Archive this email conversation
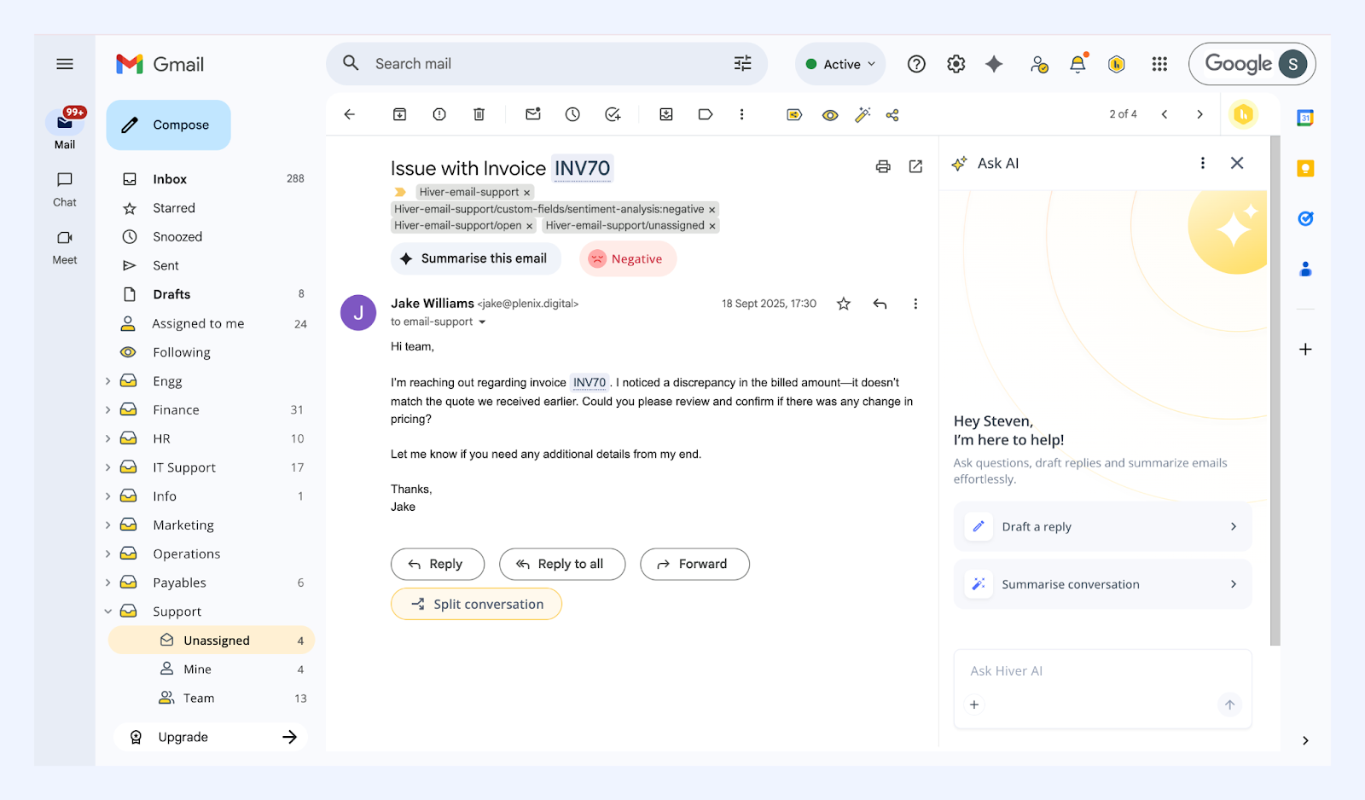The image size is (1365, 800). tap(399, 114)
